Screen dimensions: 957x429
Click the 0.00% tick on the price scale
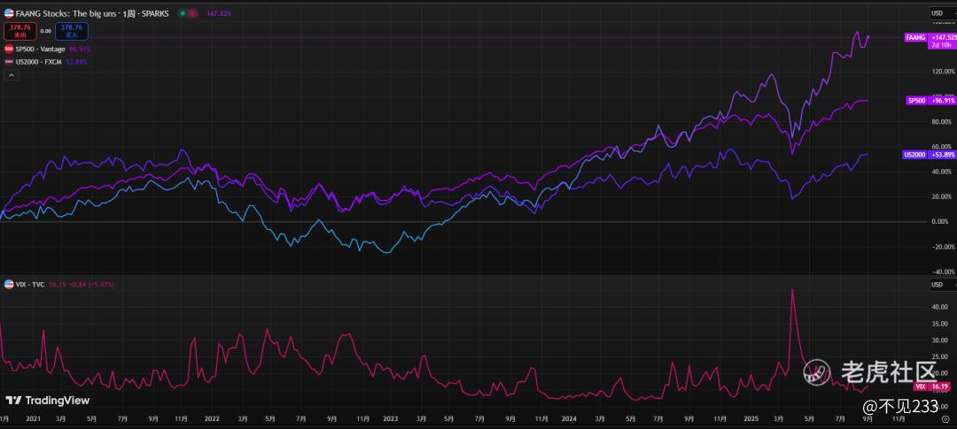938,221
